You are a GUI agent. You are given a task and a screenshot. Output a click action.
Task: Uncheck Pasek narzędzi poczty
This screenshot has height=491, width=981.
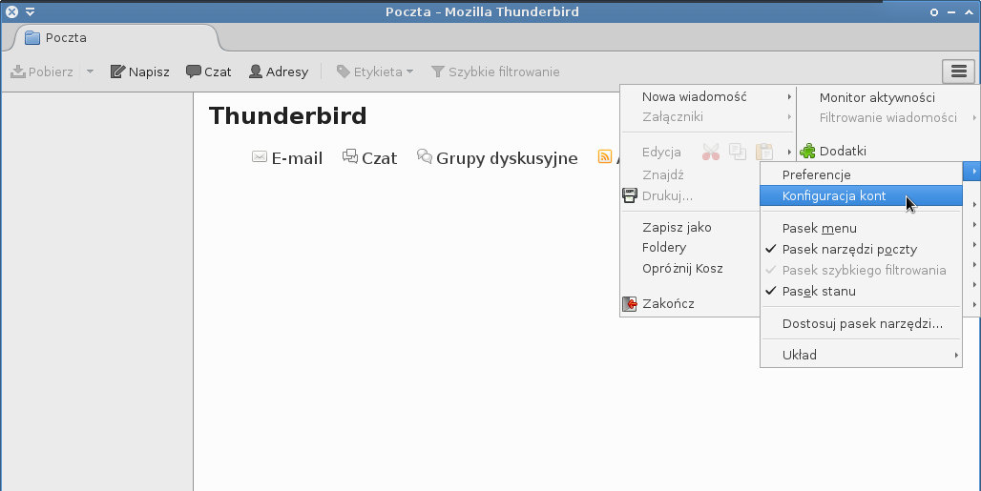click(x=861, y=249)
